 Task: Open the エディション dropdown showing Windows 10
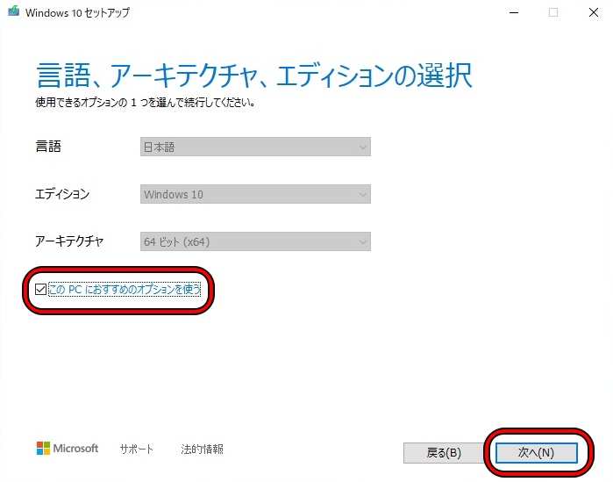(255, 194)
